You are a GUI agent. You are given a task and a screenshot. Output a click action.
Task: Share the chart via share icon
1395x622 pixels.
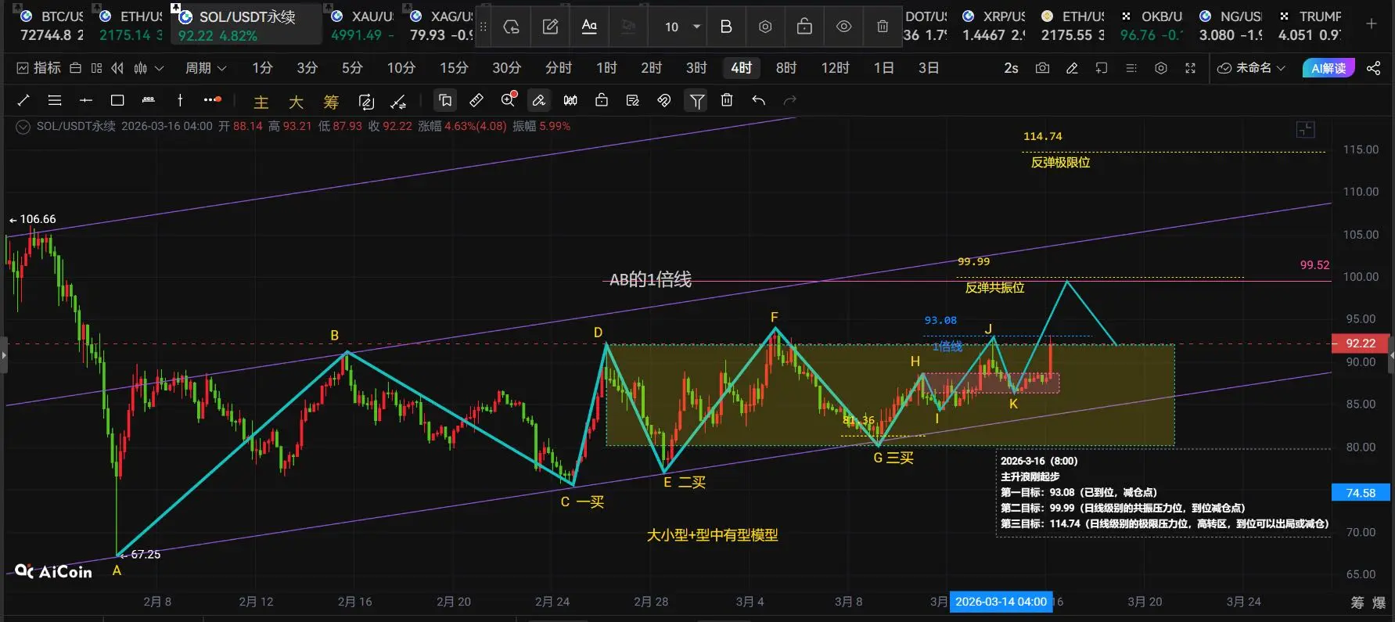tap(1373, 68)
